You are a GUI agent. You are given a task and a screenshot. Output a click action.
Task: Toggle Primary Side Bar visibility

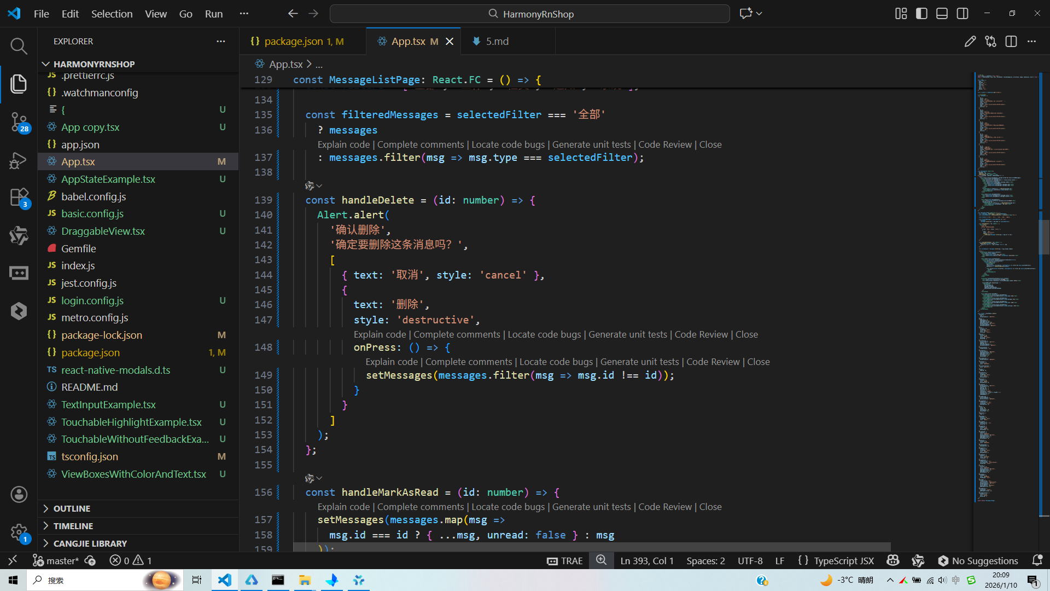[921, 14]
